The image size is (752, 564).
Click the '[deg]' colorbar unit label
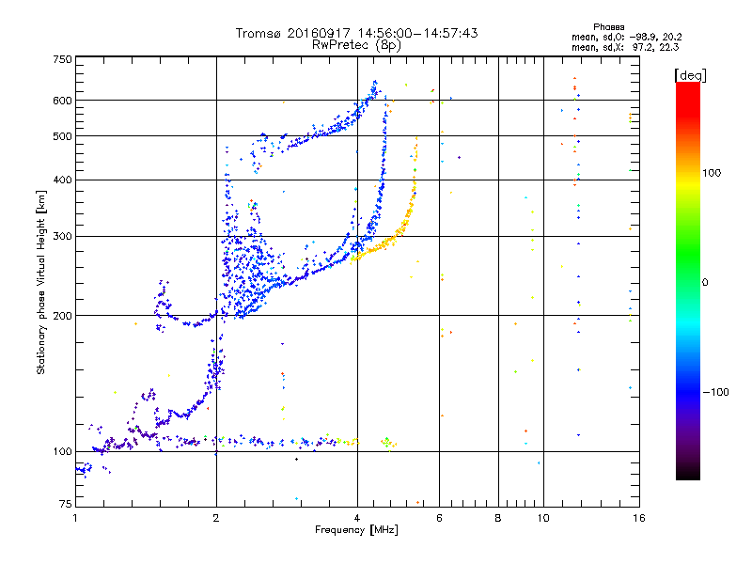click(x=690, y=75)
